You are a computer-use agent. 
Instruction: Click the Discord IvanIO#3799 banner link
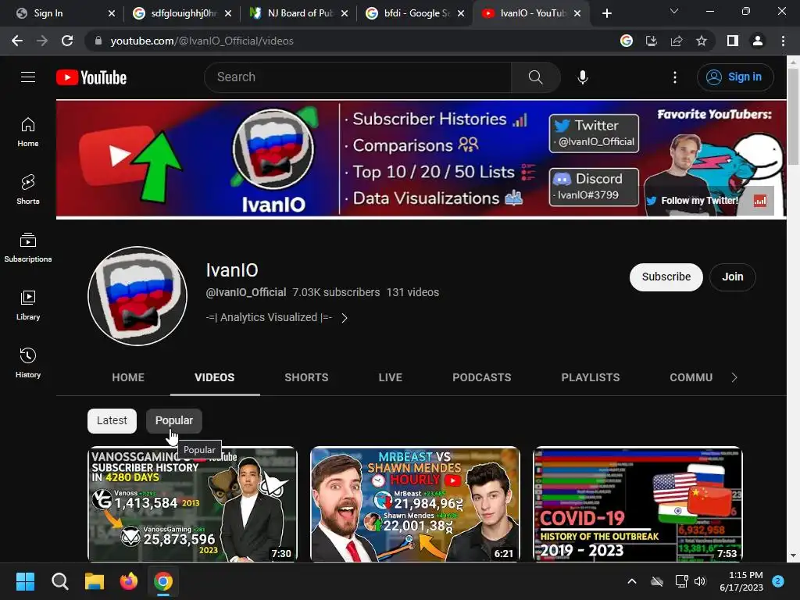pos(594,187)
